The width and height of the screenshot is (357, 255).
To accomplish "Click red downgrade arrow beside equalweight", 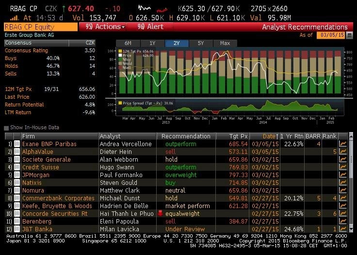I will pos(161,213).
